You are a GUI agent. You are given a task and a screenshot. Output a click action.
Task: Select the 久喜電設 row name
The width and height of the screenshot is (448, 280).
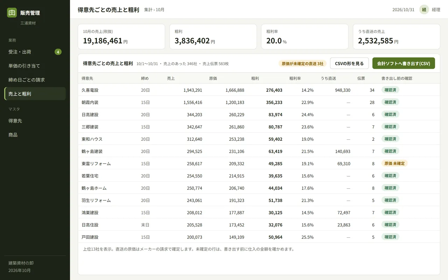(x=90, y=90)
